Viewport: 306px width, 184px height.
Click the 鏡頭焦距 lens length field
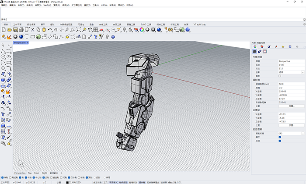coord(291,84)
